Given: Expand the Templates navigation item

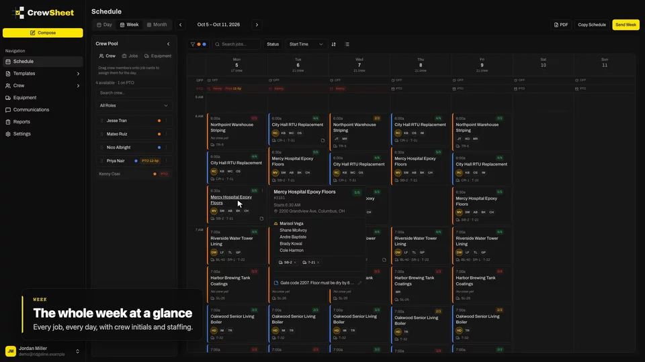Looking at the screenshot, I should [x=43, y=74].
